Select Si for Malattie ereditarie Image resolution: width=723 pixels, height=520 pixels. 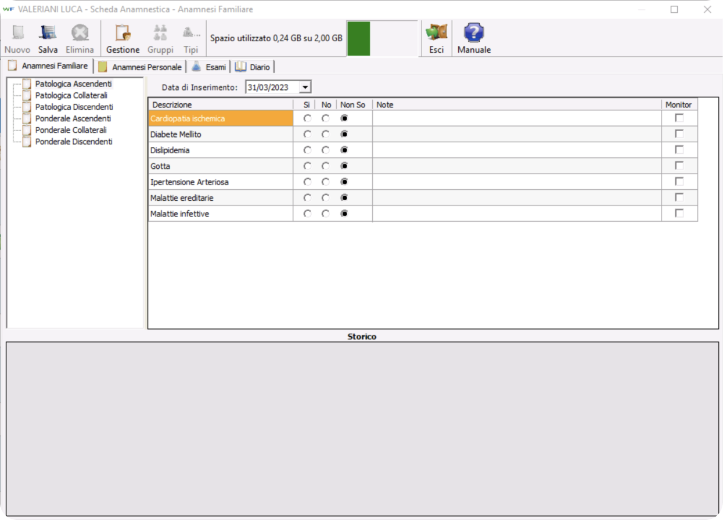tap(307, 198)
